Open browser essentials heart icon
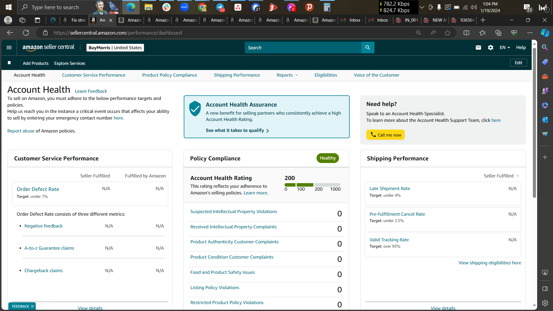The image size is (553, 311). click(514, 33)
